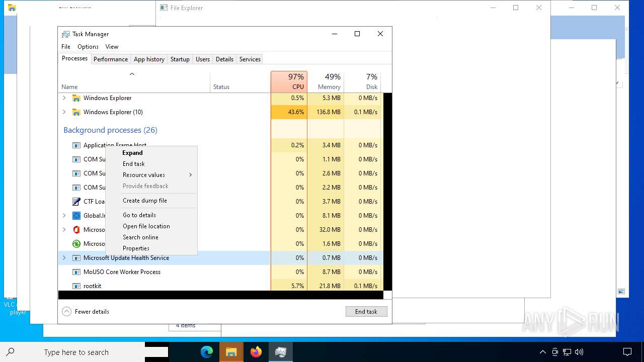Collapse to Fewer details view
This screenshot has width=644, height=362.
[86, 312]
